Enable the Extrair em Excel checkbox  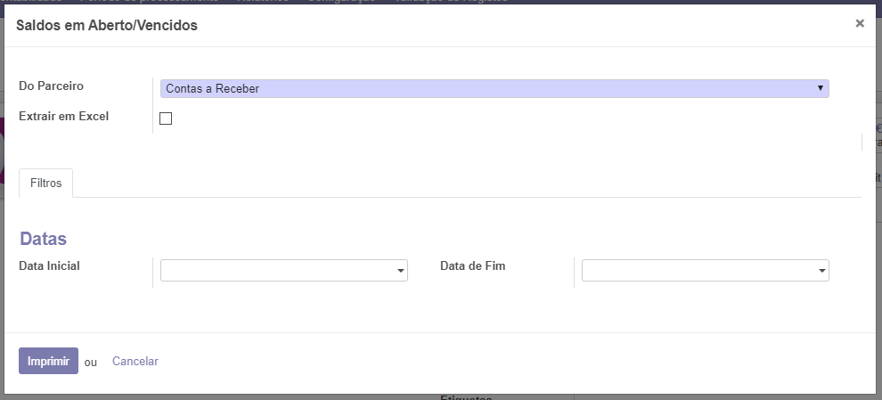pyautogui.click(x=165, y=118)
